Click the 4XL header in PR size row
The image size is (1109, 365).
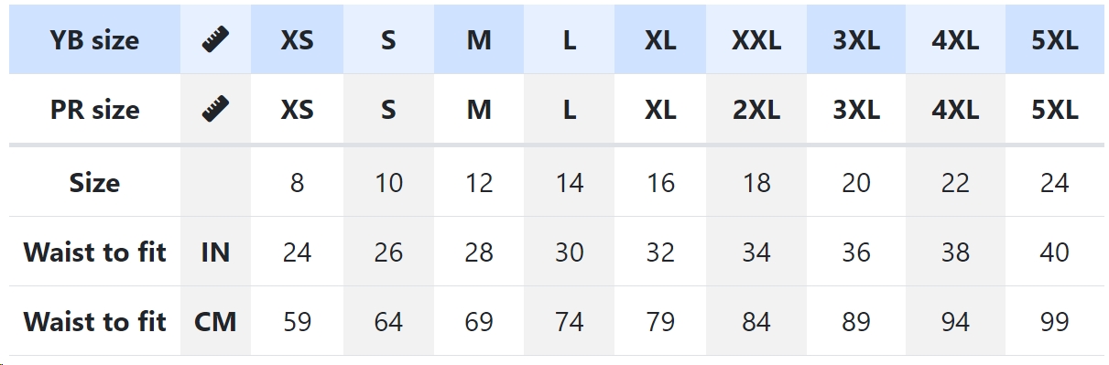coord(955,109)
